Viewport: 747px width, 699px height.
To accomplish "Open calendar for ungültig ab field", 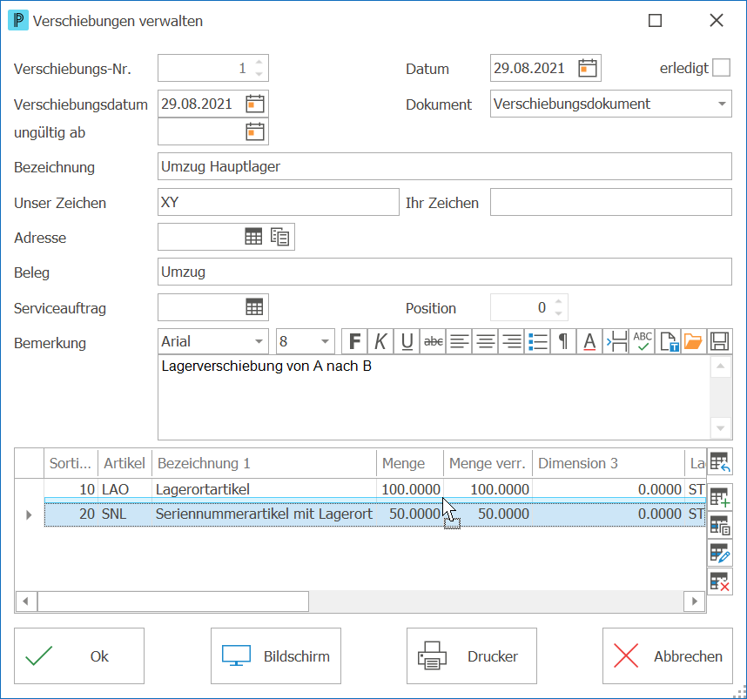I will coord(255,132).
